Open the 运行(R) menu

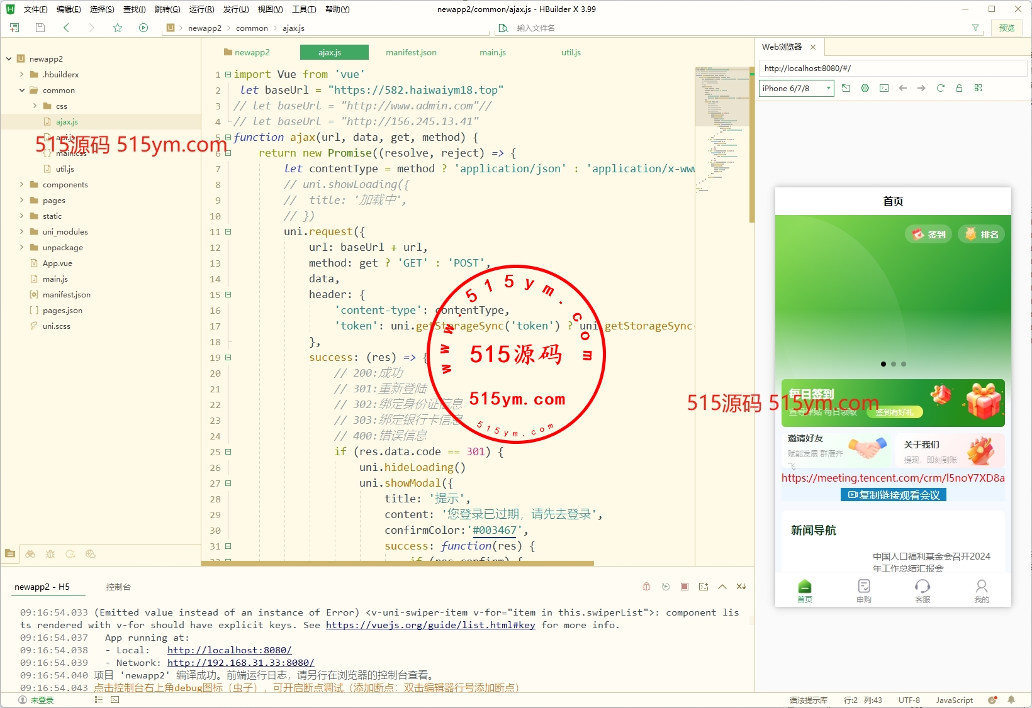tap(201, 9)
